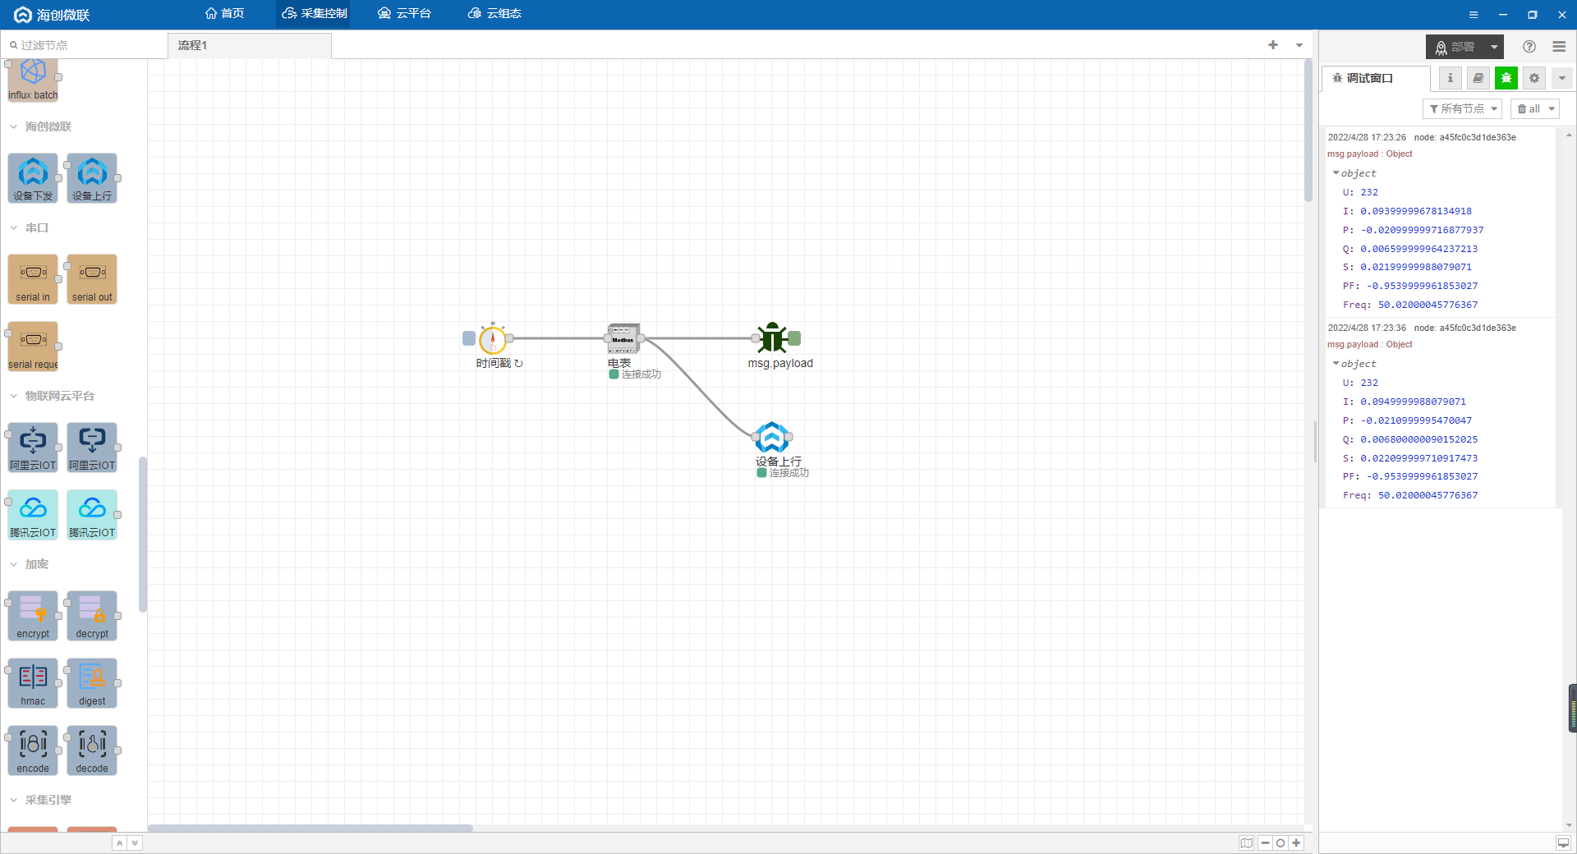The height and width of the screenshot is (854, 1577).
Task: Pick the serial out node
Action: (92, 279)
